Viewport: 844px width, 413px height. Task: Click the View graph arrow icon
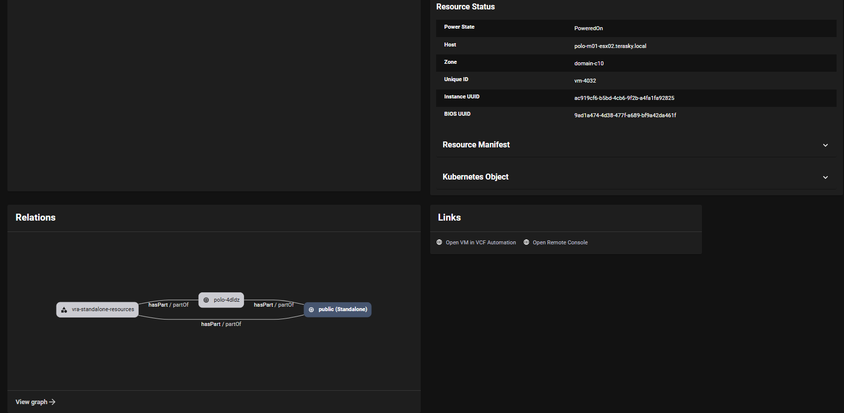(52, 402)
